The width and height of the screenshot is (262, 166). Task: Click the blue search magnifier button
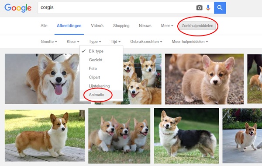(x=220, y=8)
